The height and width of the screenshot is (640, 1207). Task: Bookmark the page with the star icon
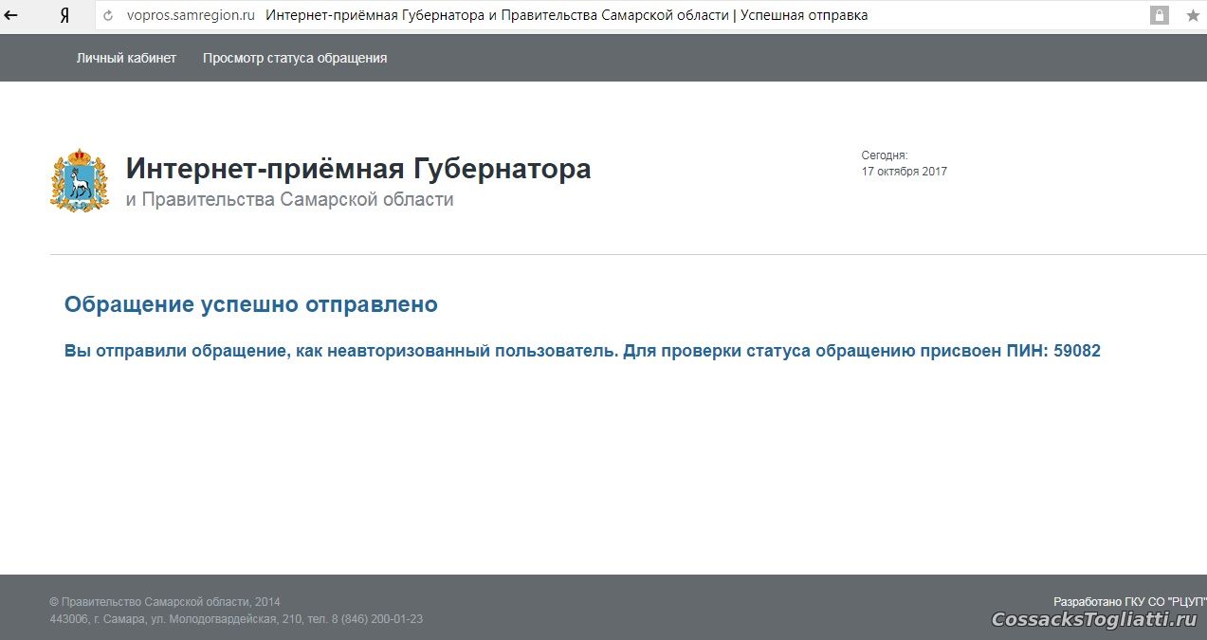[1192, 15]
